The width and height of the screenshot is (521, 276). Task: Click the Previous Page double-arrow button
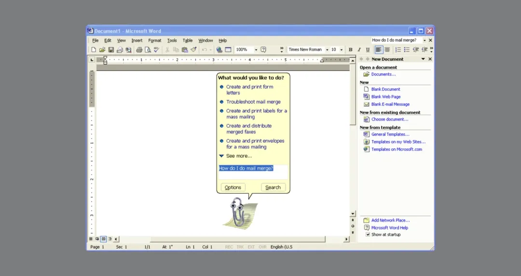tap(353, 220)
